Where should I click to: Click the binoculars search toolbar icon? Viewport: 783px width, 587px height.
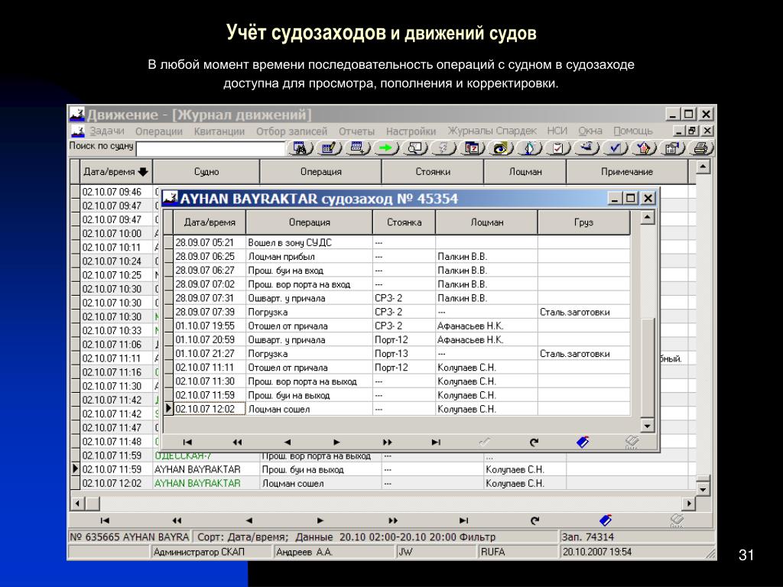coord(300,148)
